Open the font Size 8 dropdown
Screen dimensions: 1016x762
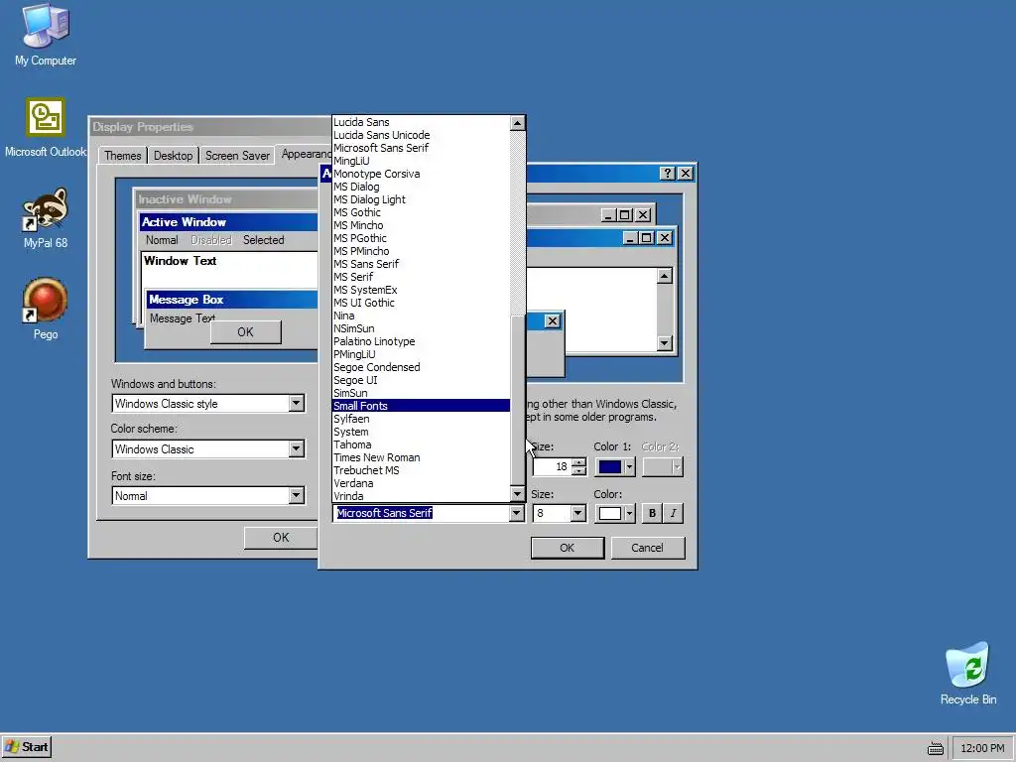click(x=578, y=513)
